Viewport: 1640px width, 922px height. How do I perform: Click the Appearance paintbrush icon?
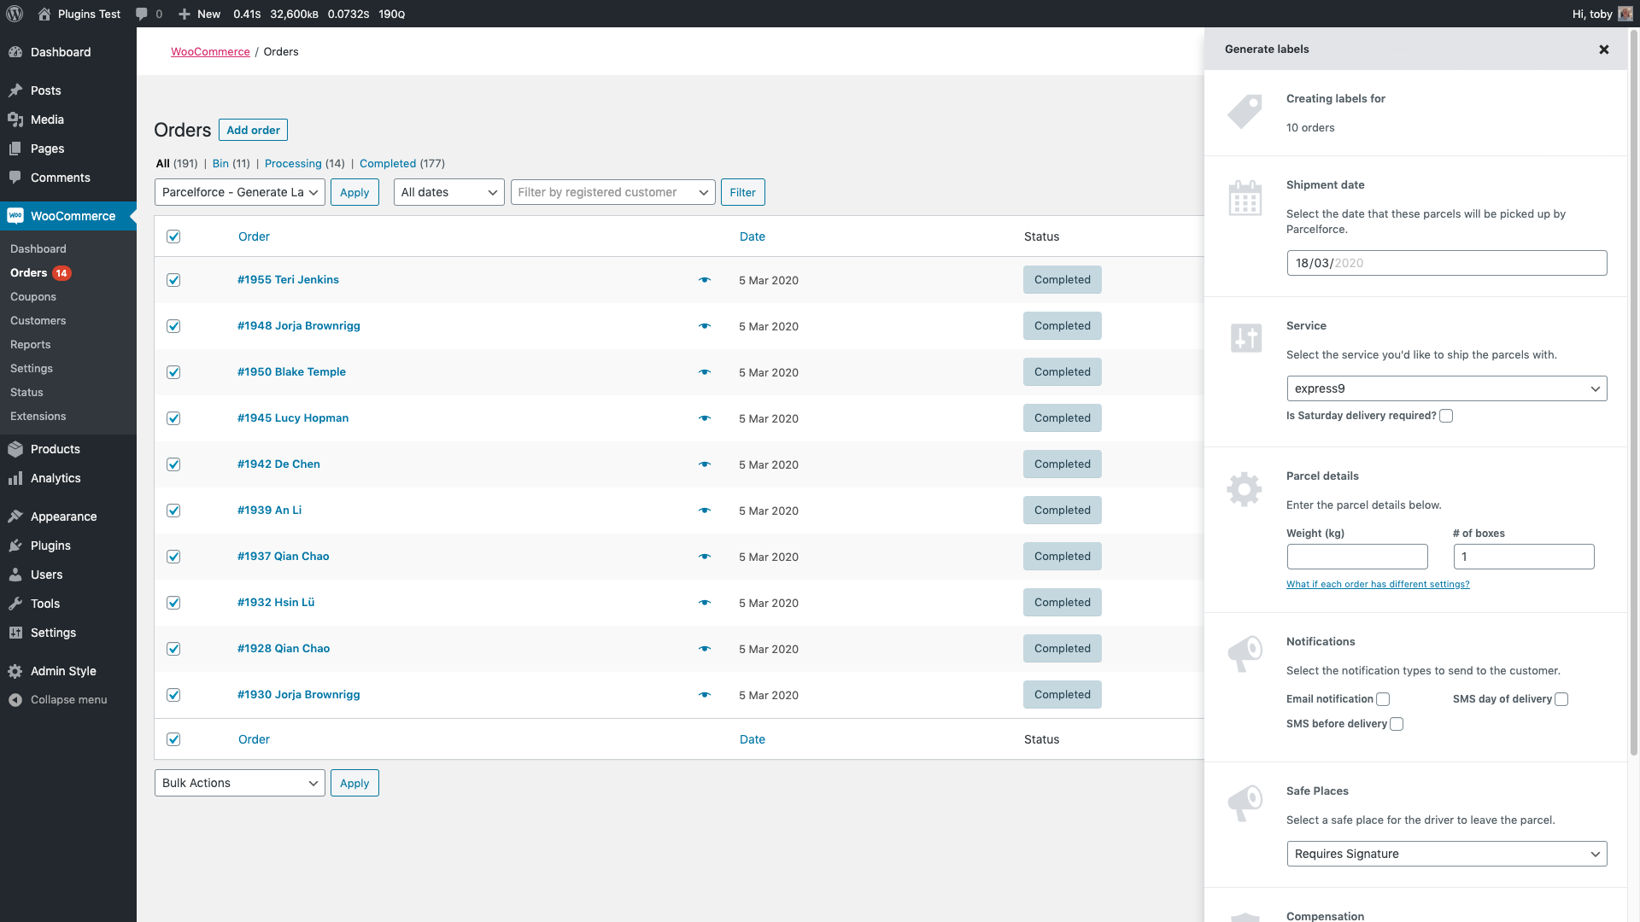(15, 516)
